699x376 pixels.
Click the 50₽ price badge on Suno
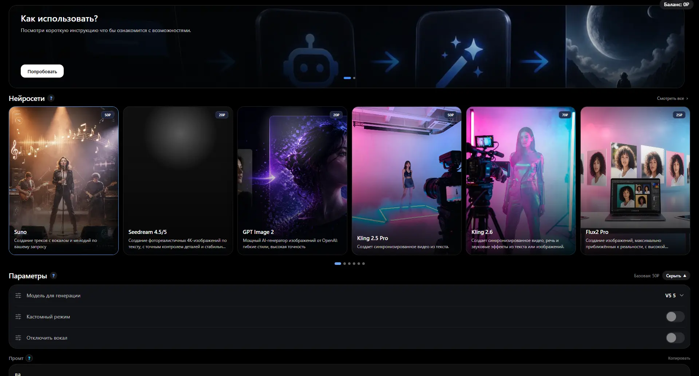coord(108,115)
